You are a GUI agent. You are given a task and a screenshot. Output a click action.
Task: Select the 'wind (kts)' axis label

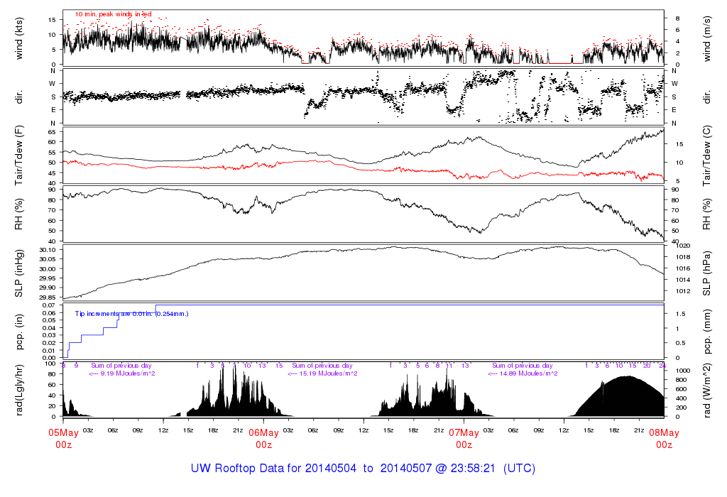[19, 38]
